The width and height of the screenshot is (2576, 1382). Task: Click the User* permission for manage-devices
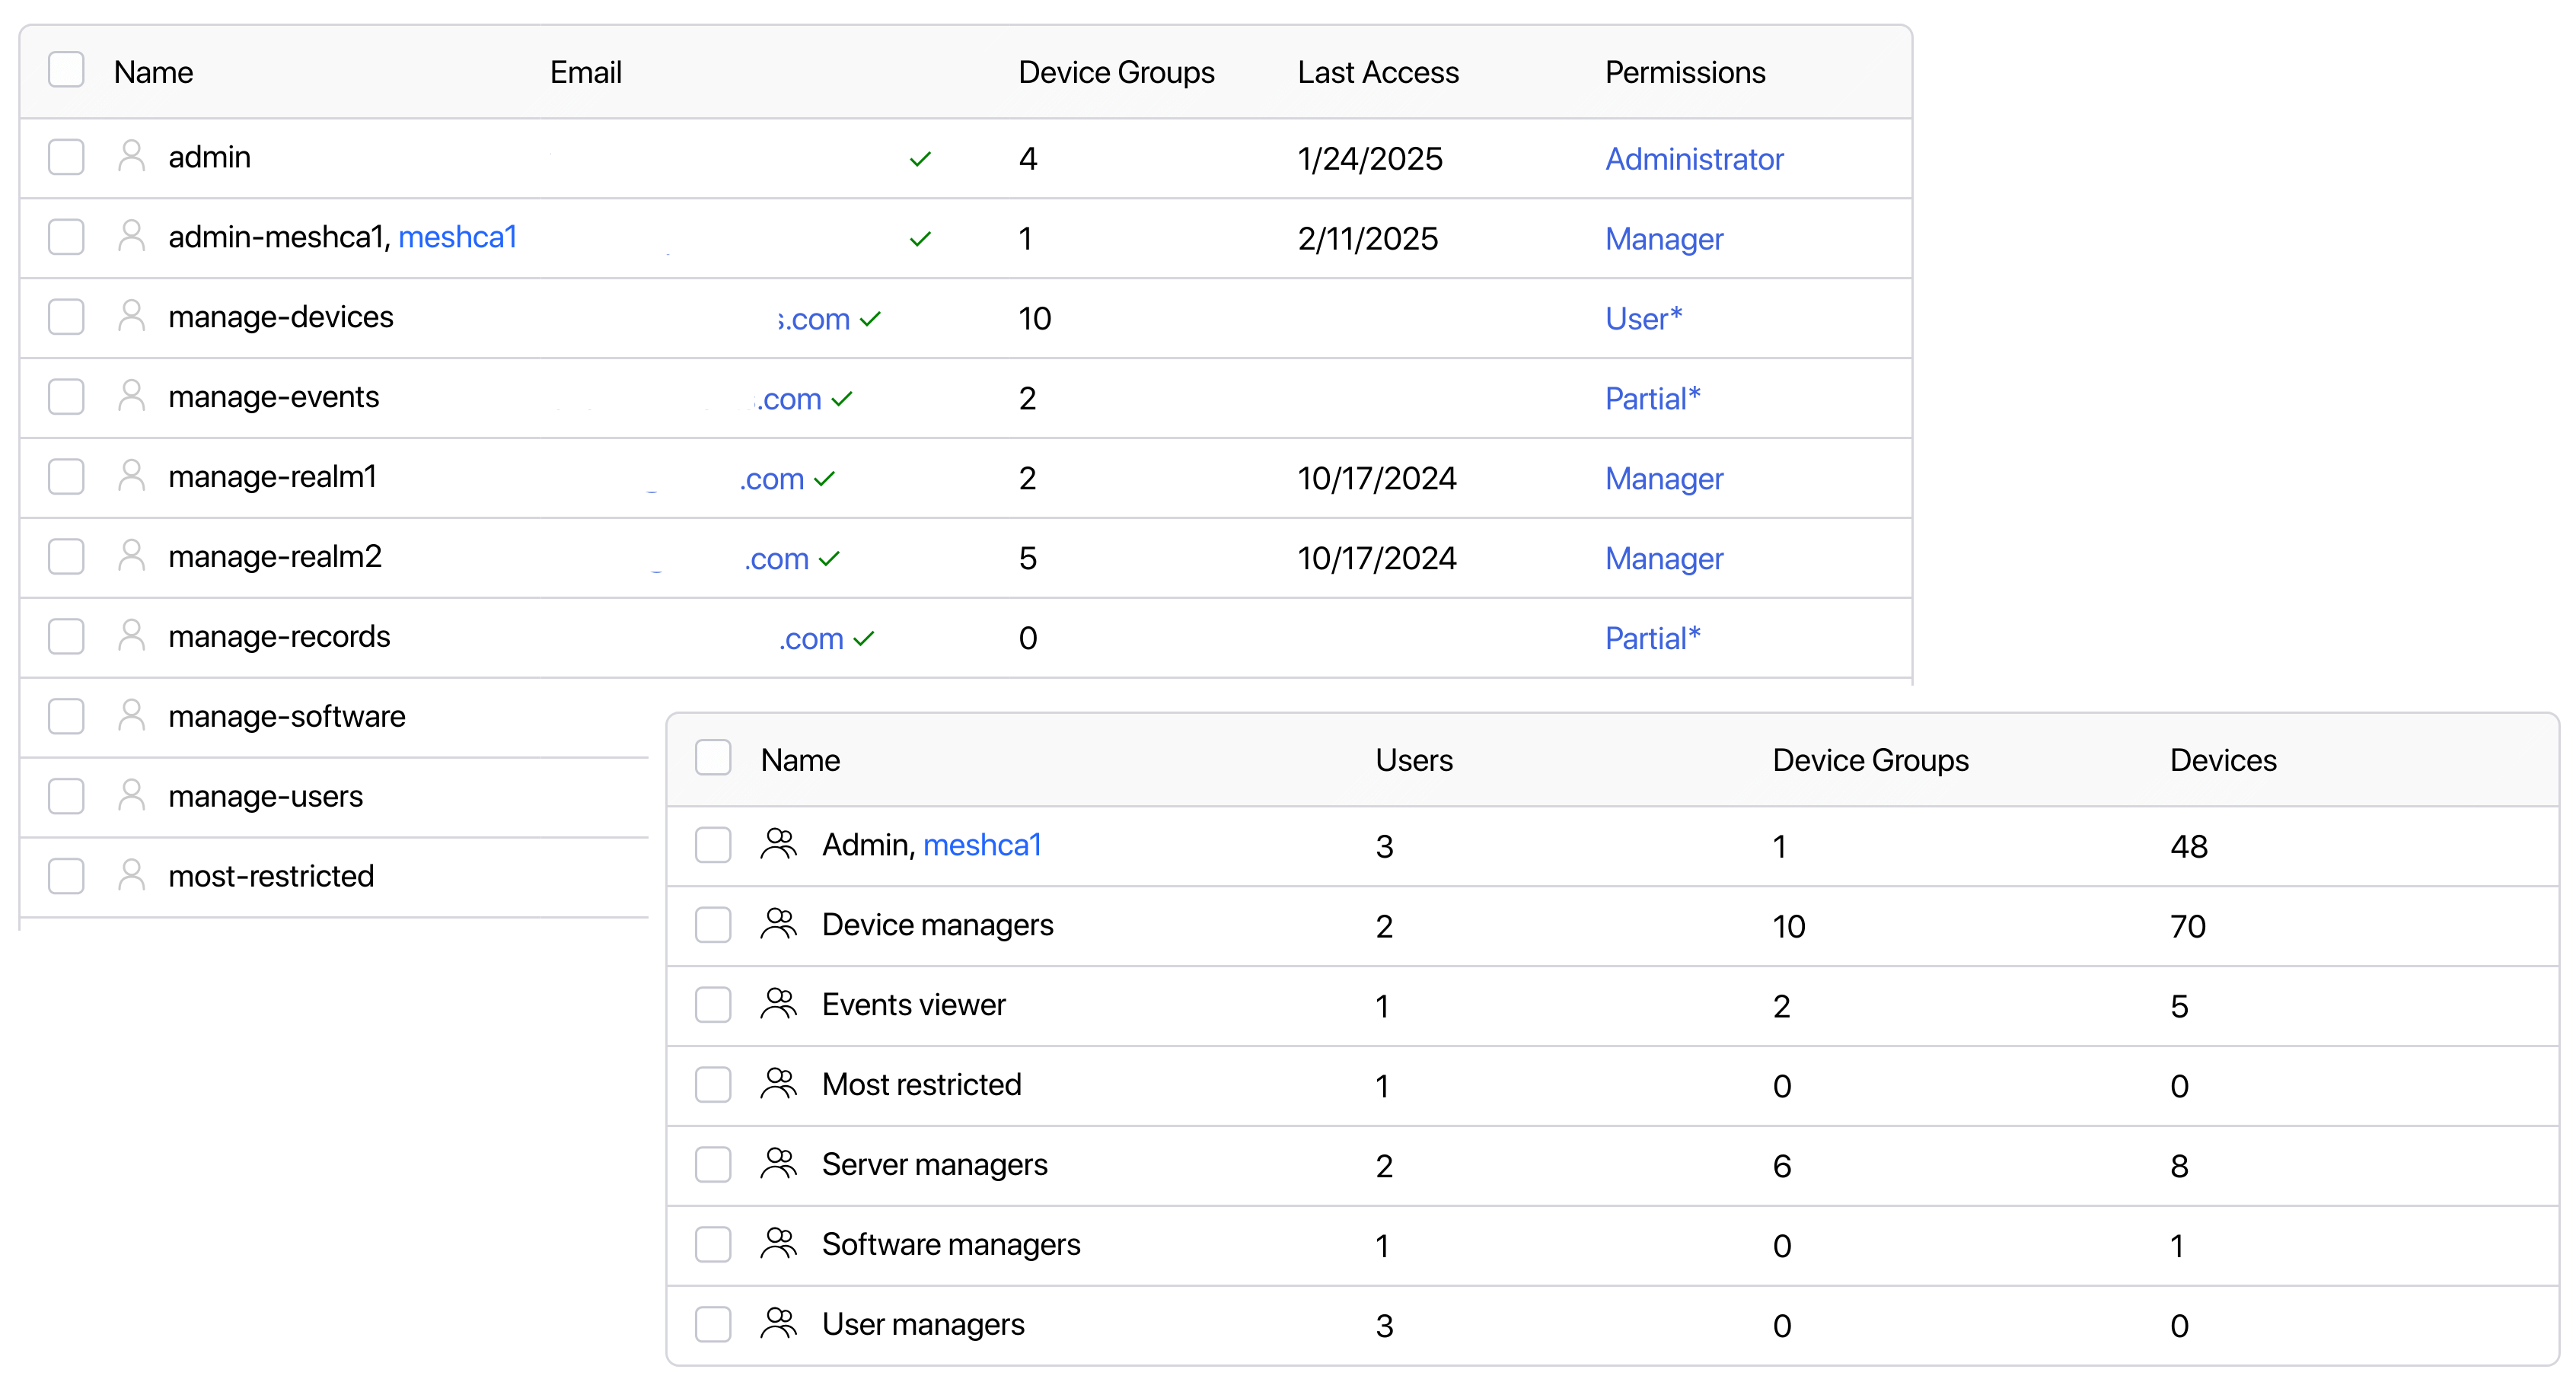point(1643,318)
